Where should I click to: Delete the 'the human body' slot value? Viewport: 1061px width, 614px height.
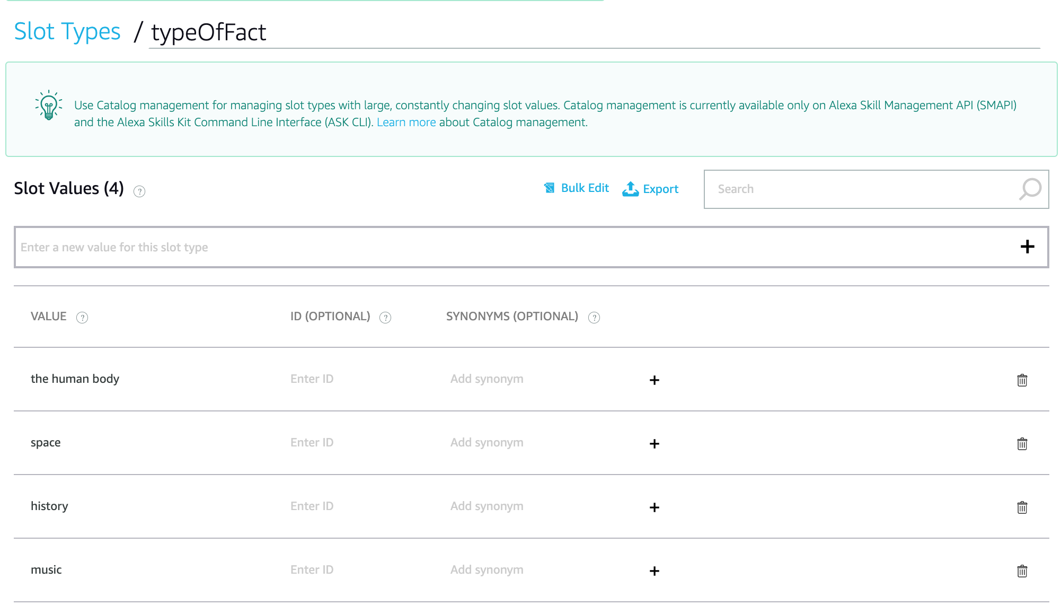pos(1022,380)
